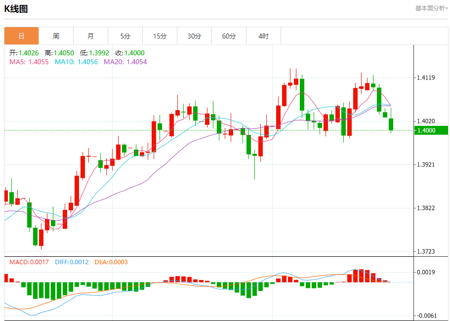
Task: Click the MA10 indicator label
Action: pos(76,62)
